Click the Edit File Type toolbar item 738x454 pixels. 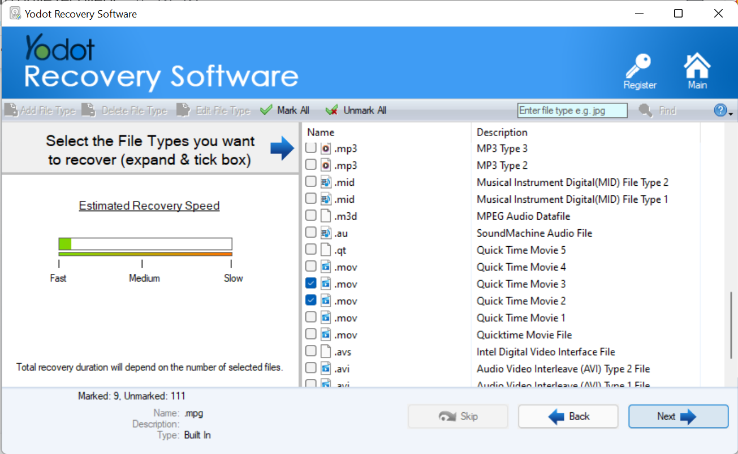(213, 111)
